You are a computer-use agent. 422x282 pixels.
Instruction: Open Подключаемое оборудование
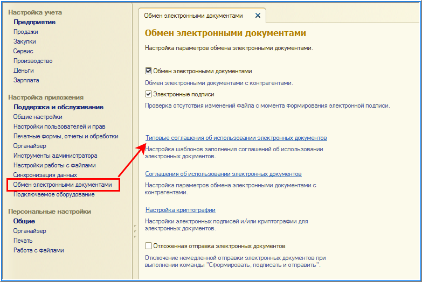(x=54, y=194)
